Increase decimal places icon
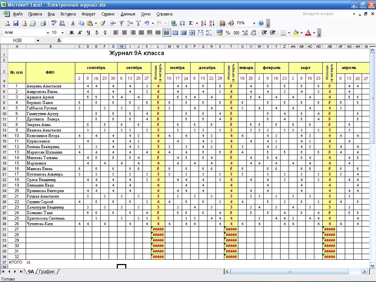The width and height of the screenshot is (376, 282). pyautogui.click(x=245, y=33)
